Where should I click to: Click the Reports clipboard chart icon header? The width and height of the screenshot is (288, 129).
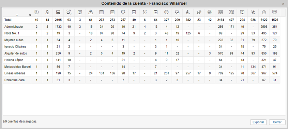click(155, 12)
